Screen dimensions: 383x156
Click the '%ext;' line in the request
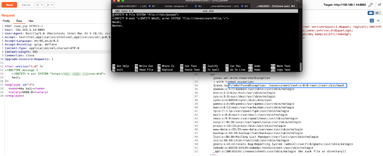16,77
